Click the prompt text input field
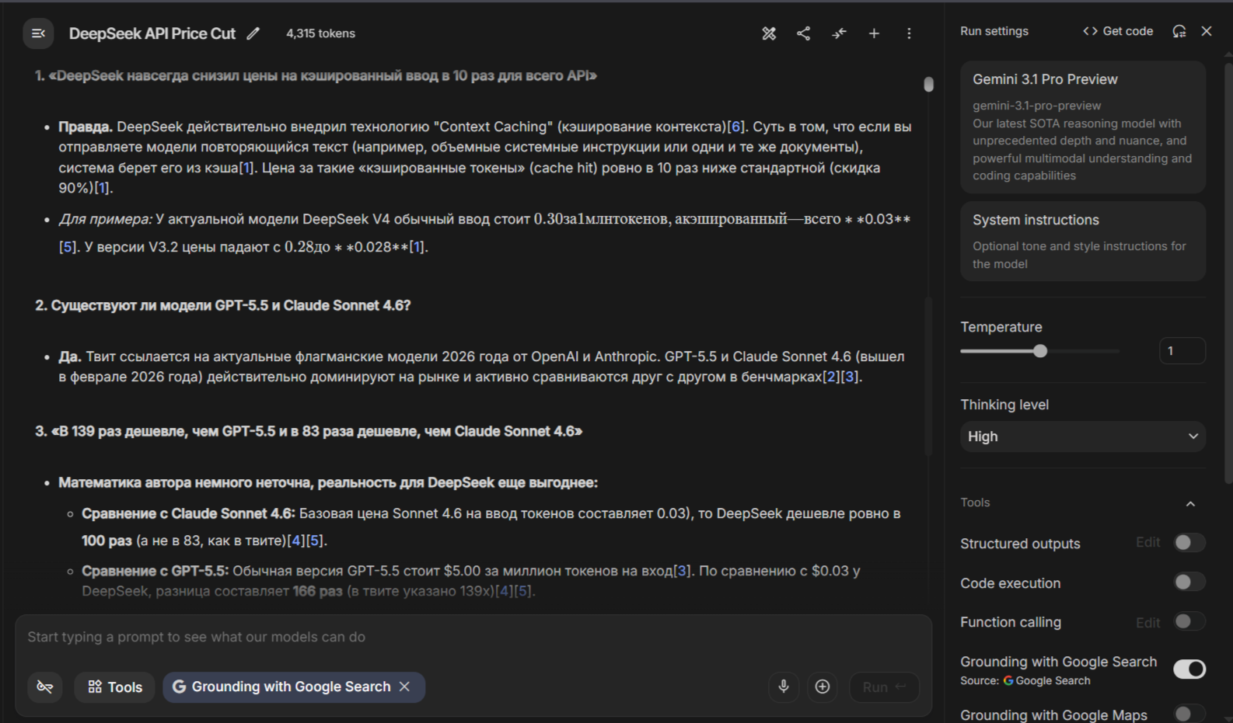 pyautogui.click(x=473, y=637)
